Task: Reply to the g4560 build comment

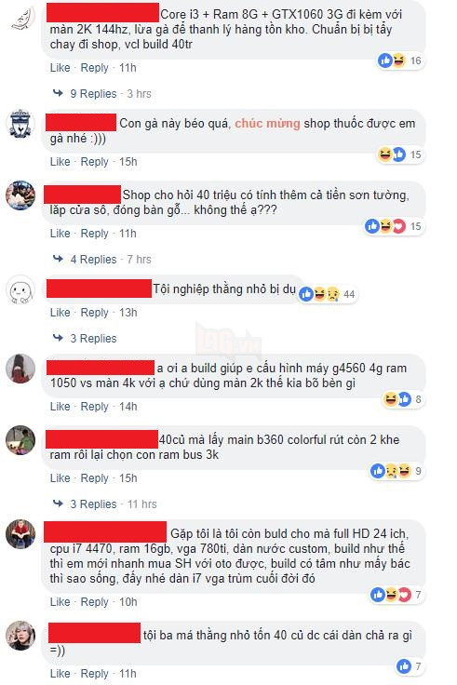Action: [x=94, y=407]
